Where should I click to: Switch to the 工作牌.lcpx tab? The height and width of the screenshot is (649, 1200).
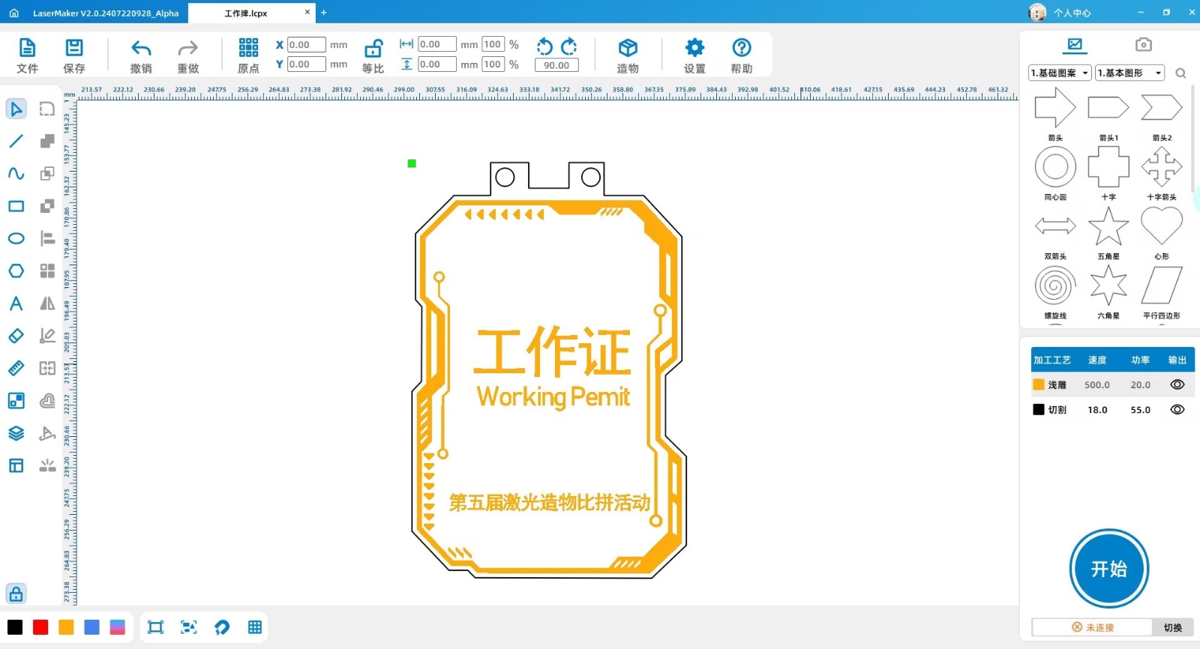coord(246,13)
